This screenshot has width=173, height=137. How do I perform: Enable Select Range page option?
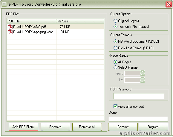(115, 67)
